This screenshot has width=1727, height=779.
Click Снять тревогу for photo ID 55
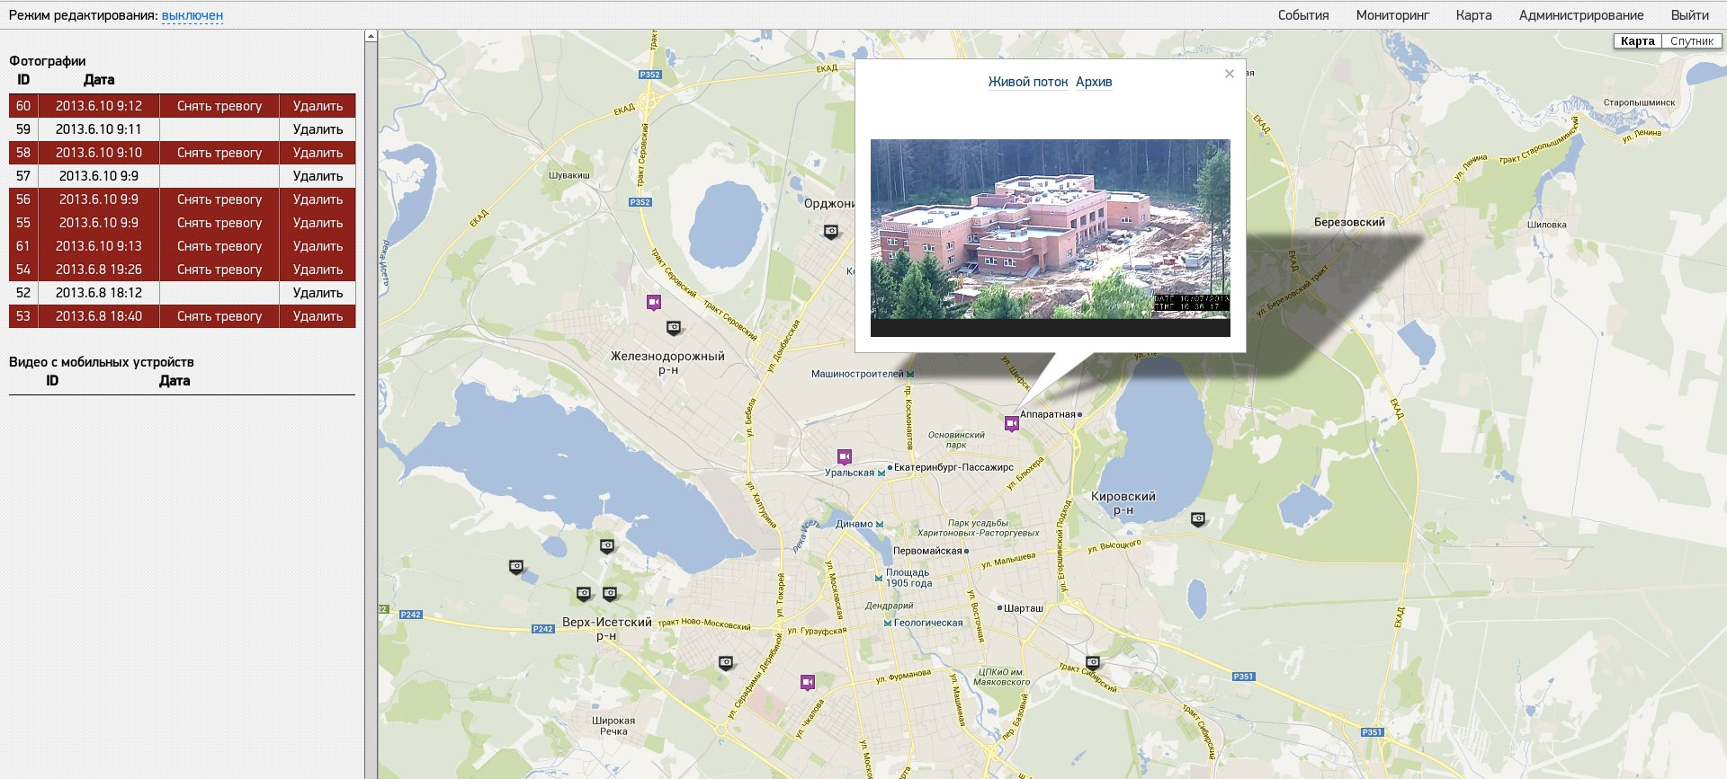pos(219,223)
